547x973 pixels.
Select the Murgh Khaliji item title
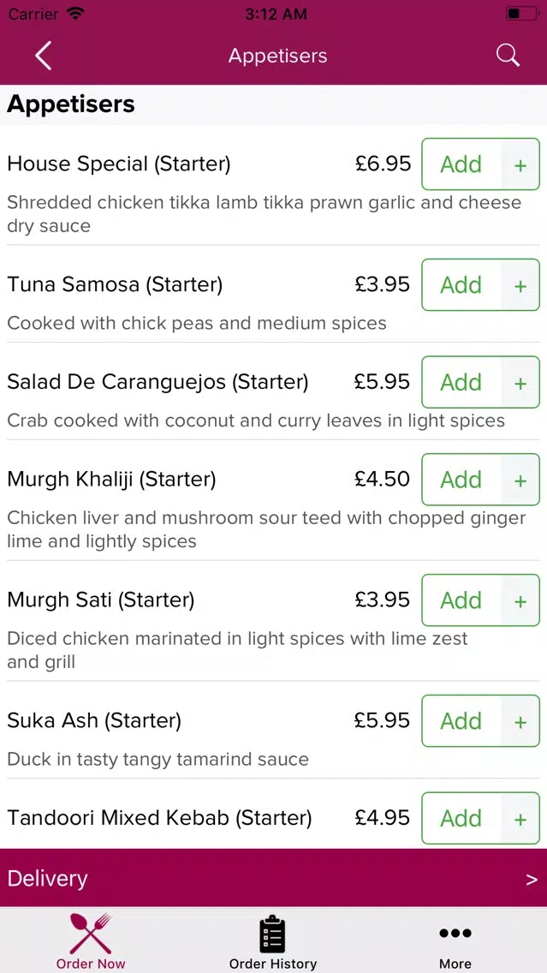tap(111, 480)
